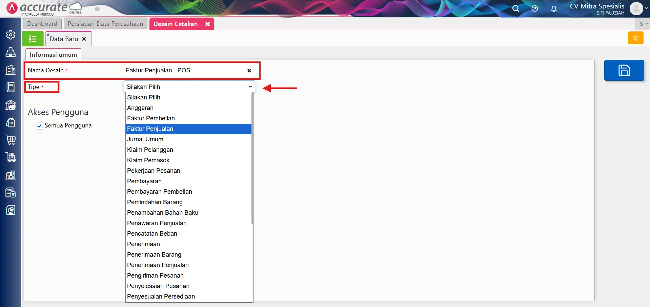This screenshot has width=650, height=307.
Task: Switch to the Dashboard tab
Action: point(42,24)
